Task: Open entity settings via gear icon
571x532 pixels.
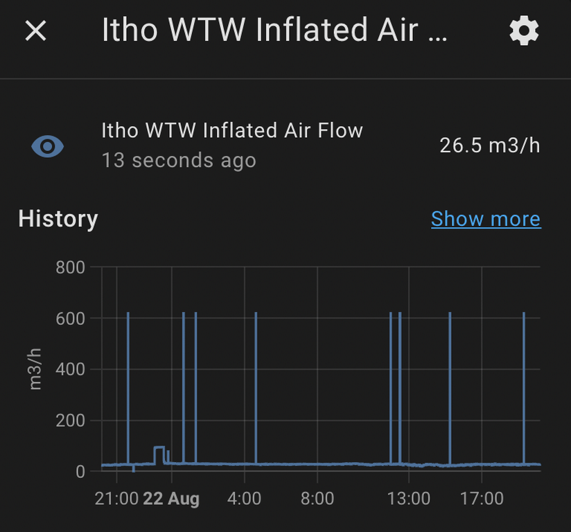Action: pos(524,31)
